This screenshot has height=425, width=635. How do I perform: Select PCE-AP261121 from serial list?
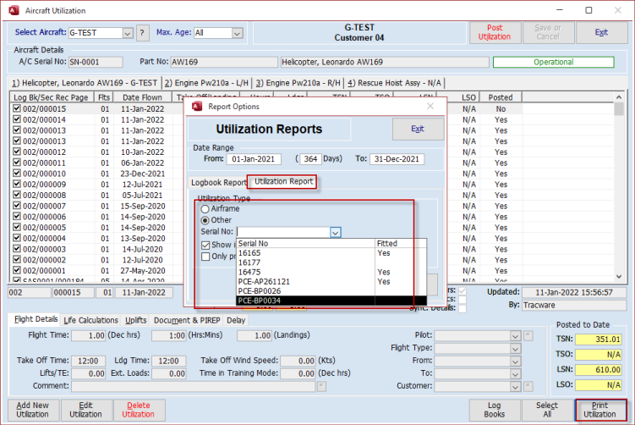[331, 281]
